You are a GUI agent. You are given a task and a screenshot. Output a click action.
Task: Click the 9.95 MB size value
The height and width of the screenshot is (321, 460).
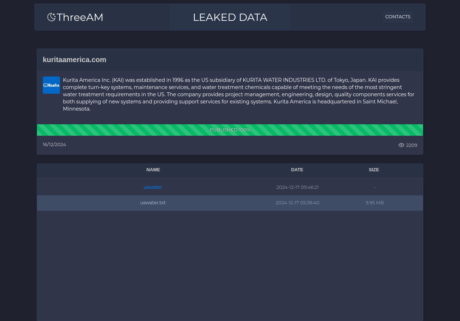pos(374,203)
